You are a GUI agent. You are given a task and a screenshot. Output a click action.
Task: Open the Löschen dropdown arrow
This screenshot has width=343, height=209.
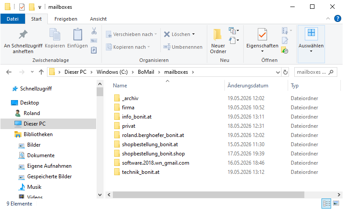[x=194, y=34]
